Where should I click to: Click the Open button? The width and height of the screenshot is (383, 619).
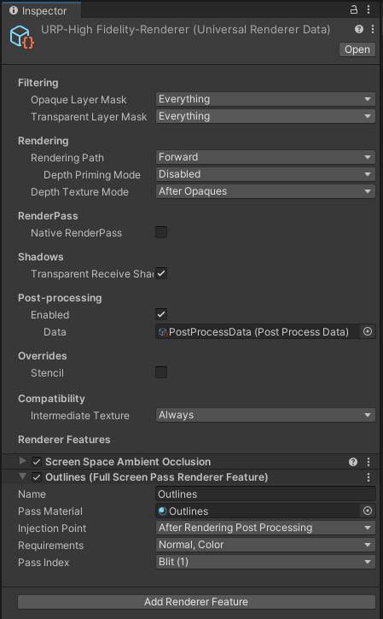(357, 50)
